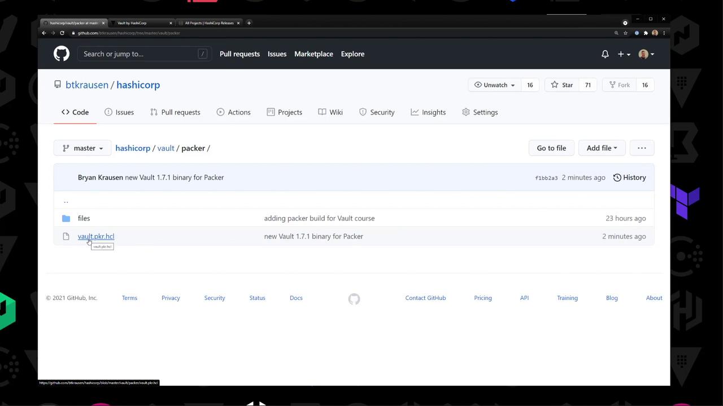Screen dimensions: 723x406
Task: Go to hashicorp in the breadcrumb path
Action: [x=133, y=148]
